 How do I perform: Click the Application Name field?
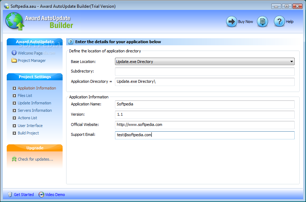[205, 104]
